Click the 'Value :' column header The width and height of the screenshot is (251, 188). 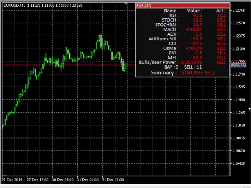195,11
